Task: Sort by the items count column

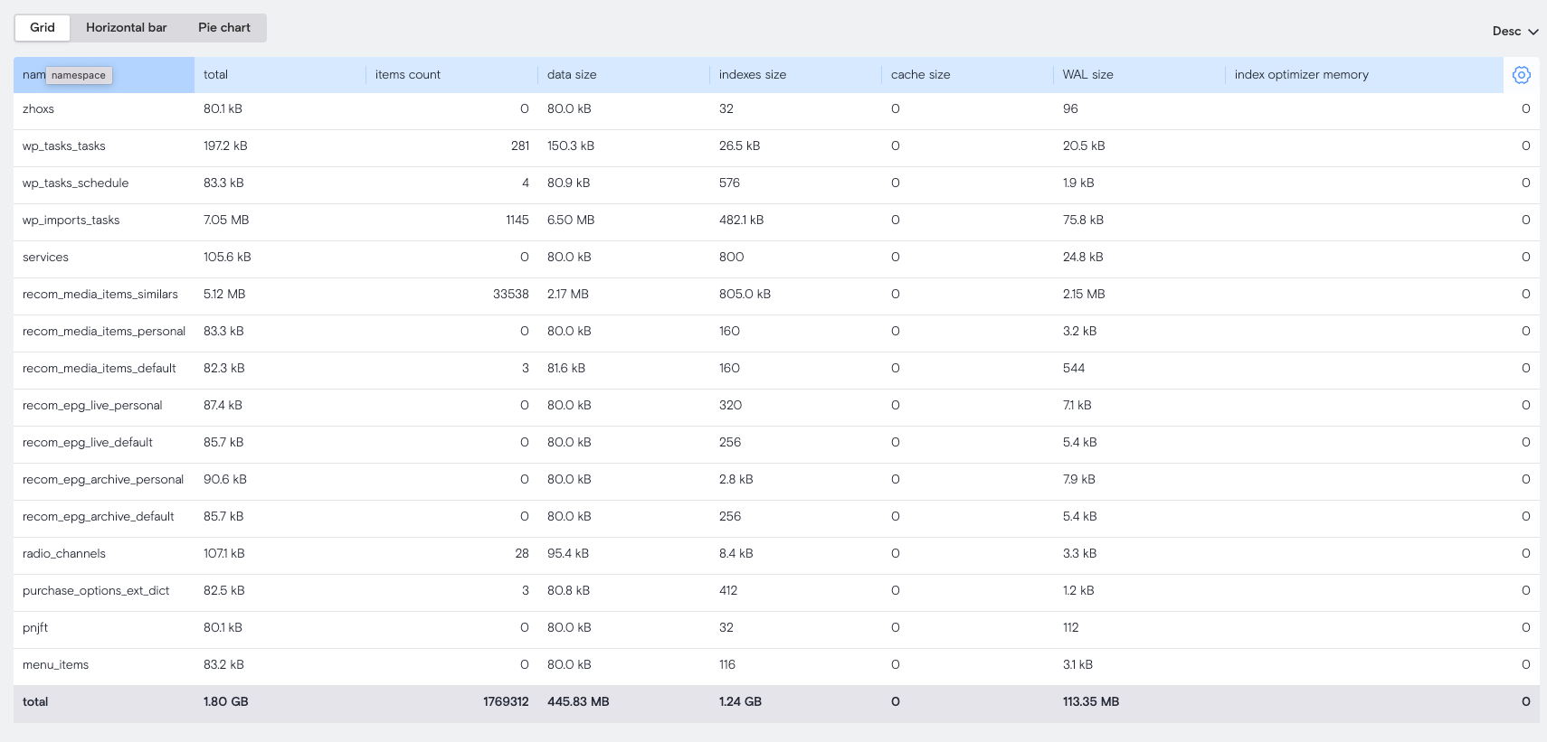Action: coord(408,75)
